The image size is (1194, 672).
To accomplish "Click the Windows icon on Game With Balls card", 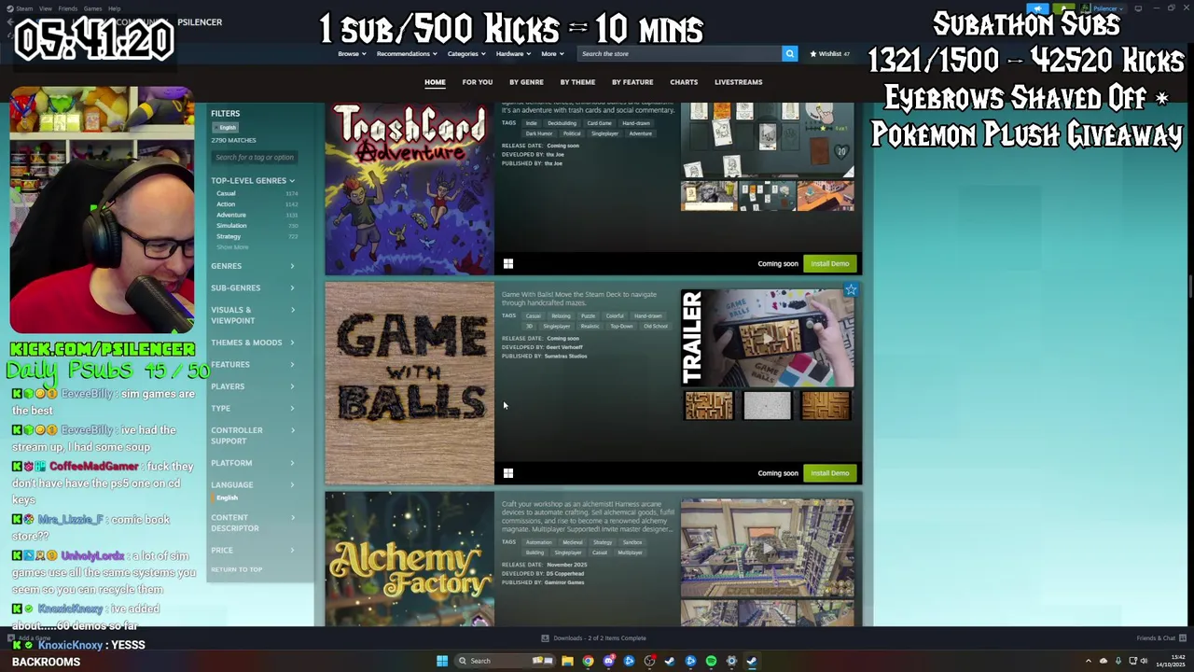I will (508, 473).
